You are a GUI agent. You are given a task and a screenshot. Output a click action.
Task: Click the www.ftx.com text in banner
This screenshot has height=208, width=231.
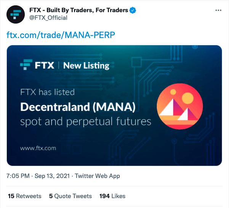tap(38, 148)
